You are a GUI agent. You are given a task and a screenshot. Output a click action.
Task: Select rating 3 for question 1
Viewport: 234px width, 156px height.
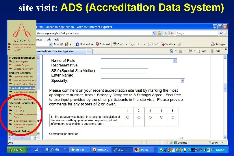point(150,117)
